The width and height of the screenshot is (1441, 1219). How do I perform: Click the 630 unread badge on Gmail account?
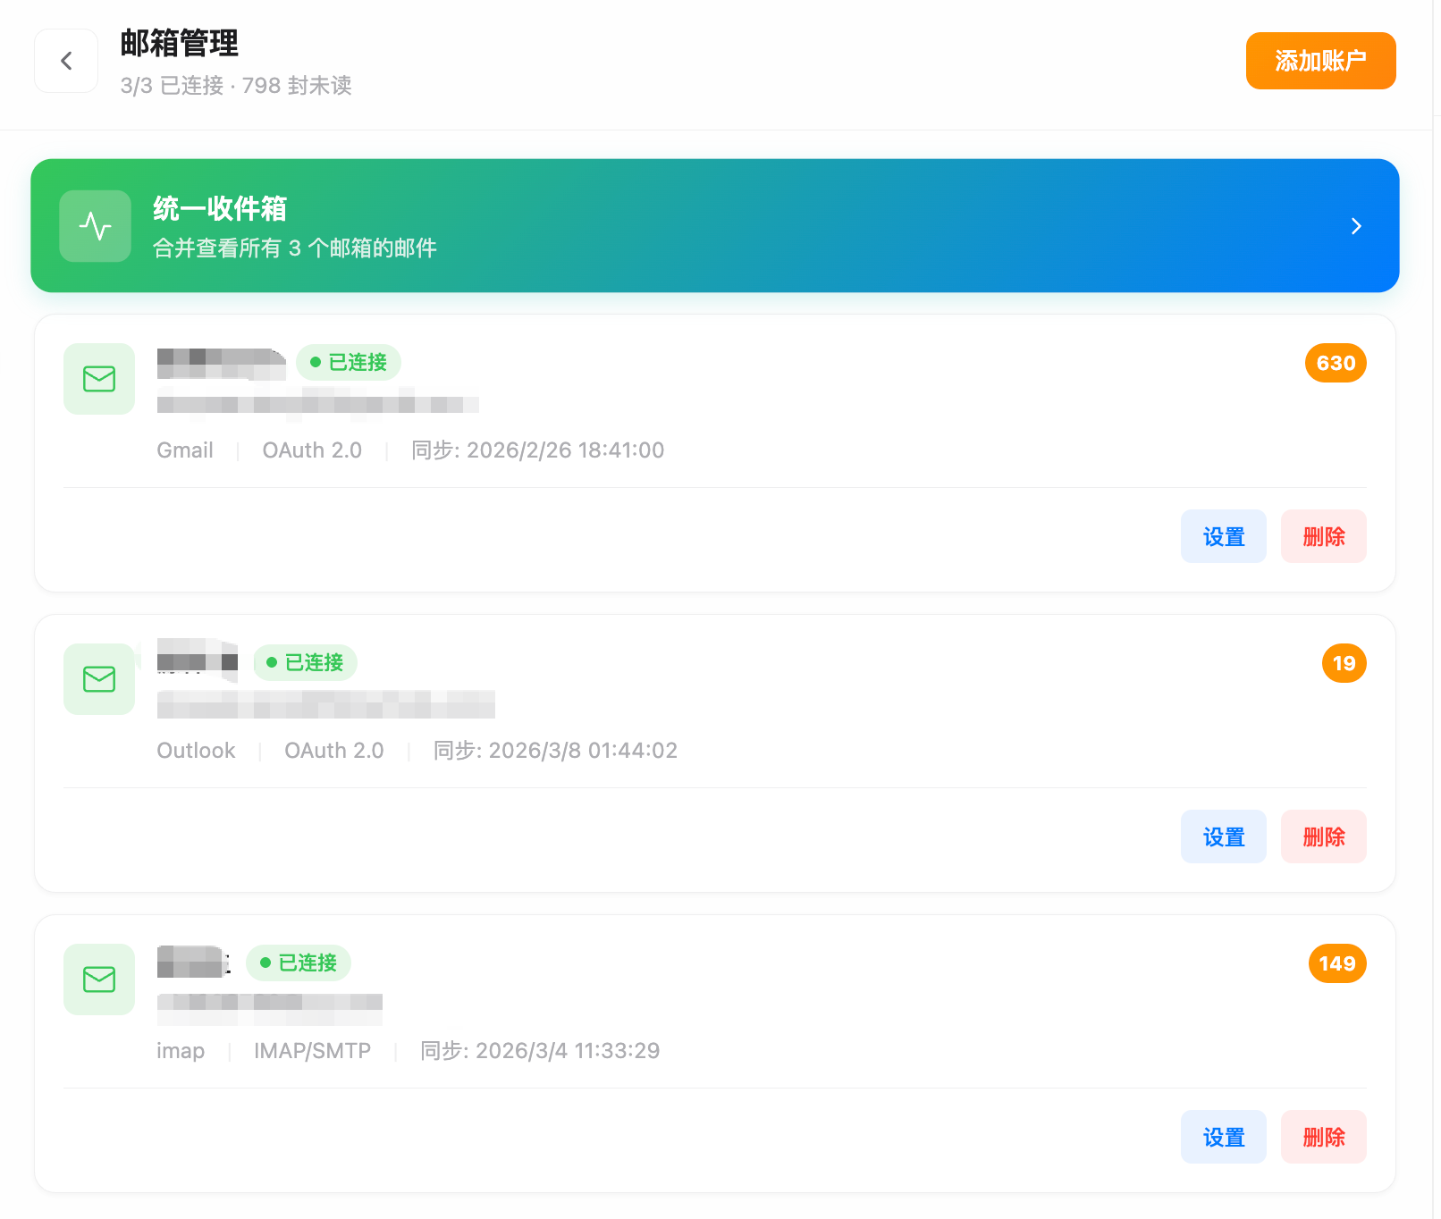pyautogui.click(x=1336, y=363)
